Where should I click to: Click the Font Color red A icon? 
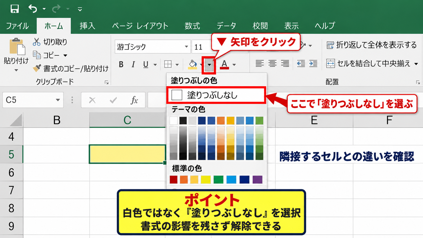(x=224, y=64)
